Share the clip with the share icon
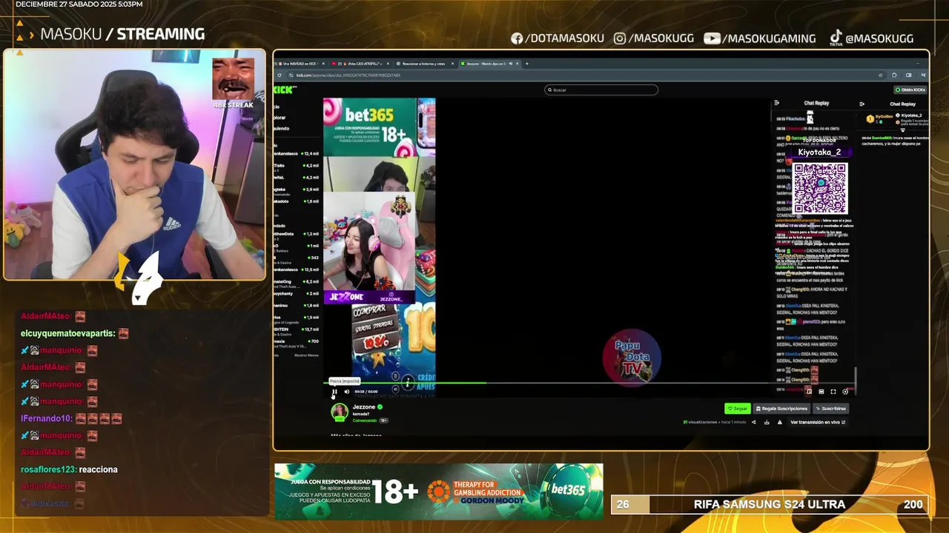 point(754,422)
